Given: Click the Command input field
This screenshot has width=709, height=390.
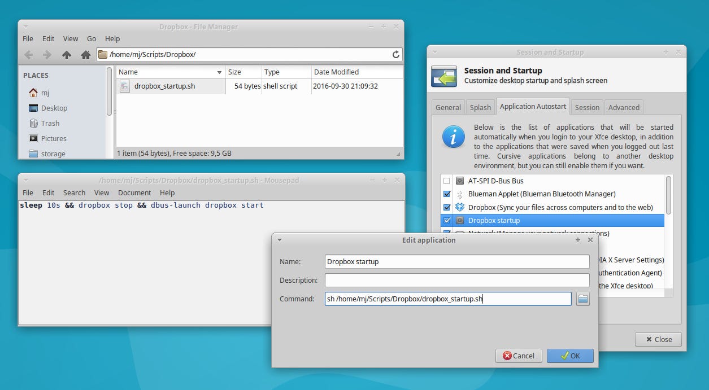Looking at the screenshot, I should [x=448, y=299].
